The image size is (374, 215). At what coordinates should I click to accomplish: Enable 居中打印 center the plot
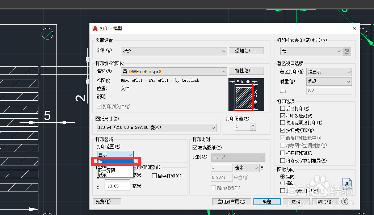(x=154, y=176)
